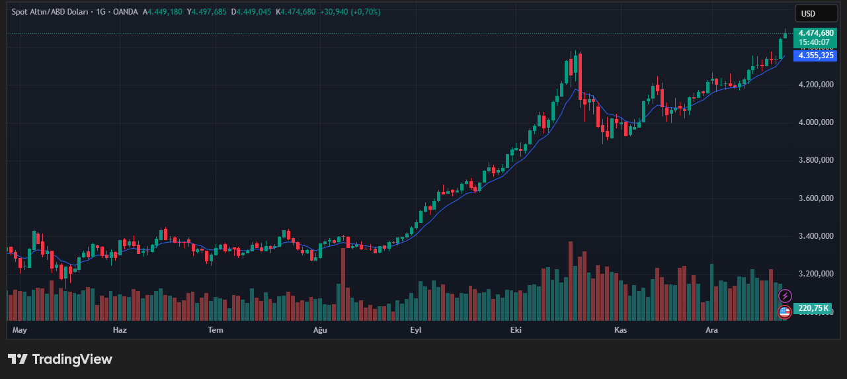Click the 4.200,000 price scale level
Image resolution: width=847 pixels, height=379 pixels.
tap(815, 85)
